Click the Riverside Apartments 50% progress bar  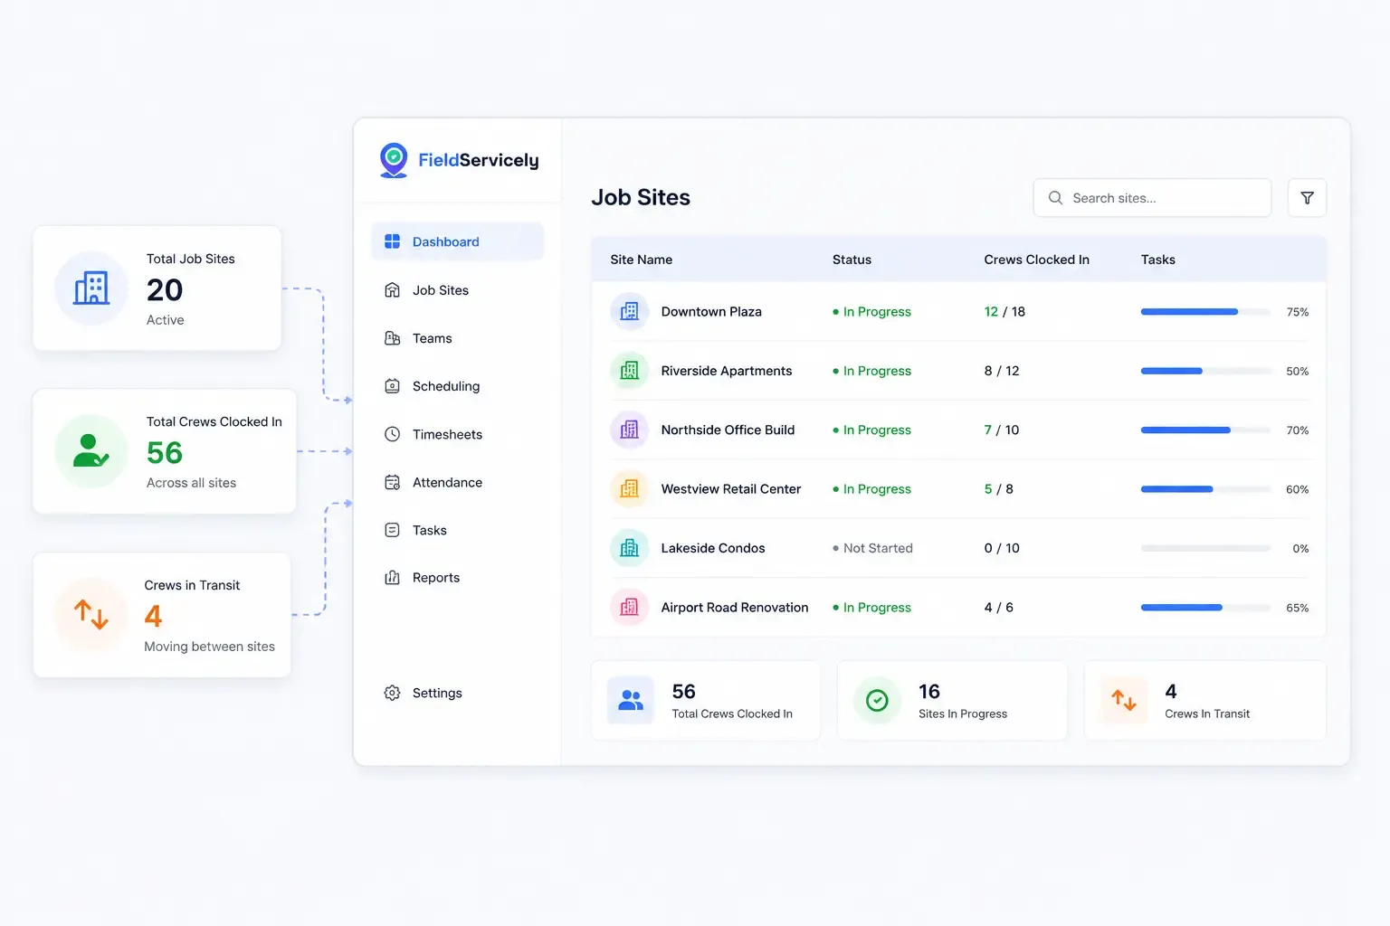pyautogui.click(x=1205, y=371)
